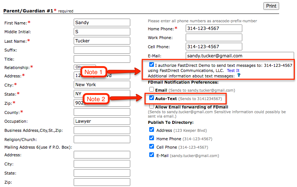Click the Print button
This screenshot has height=187, width=297.
click(x=271, y=6)
